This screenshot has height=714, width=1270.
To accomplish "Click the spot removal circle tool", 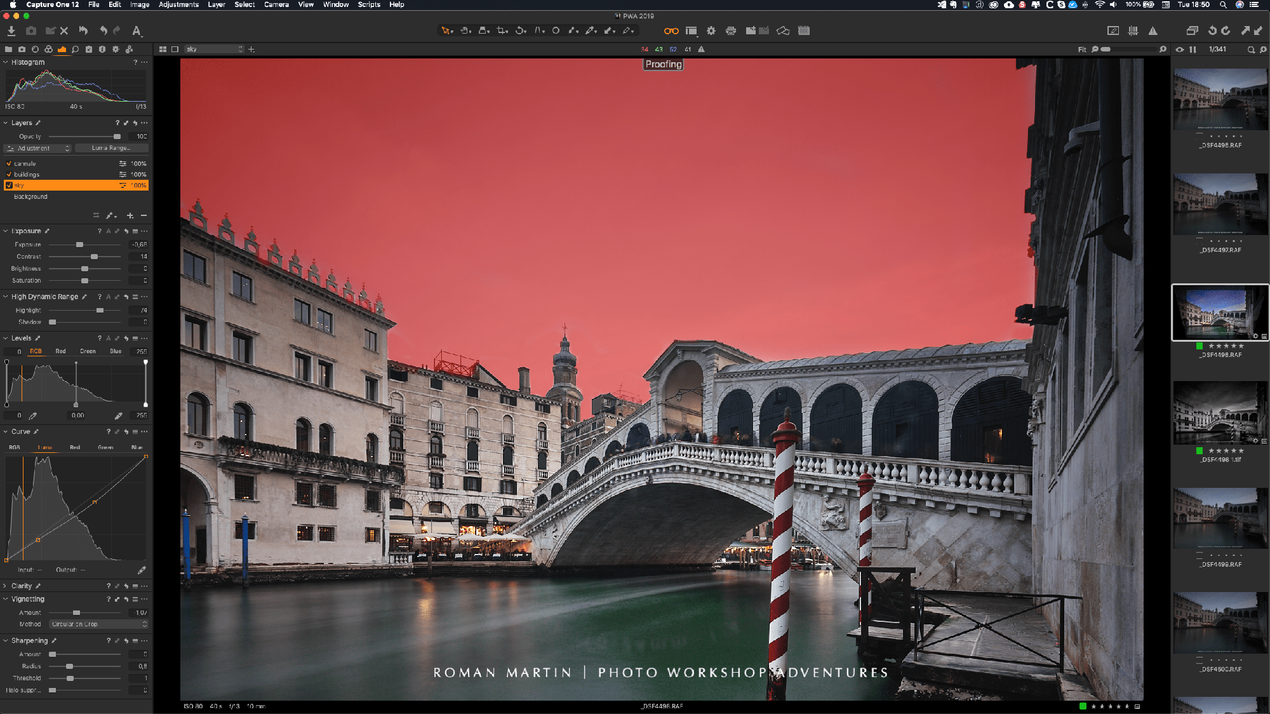I will click(556, 30).
